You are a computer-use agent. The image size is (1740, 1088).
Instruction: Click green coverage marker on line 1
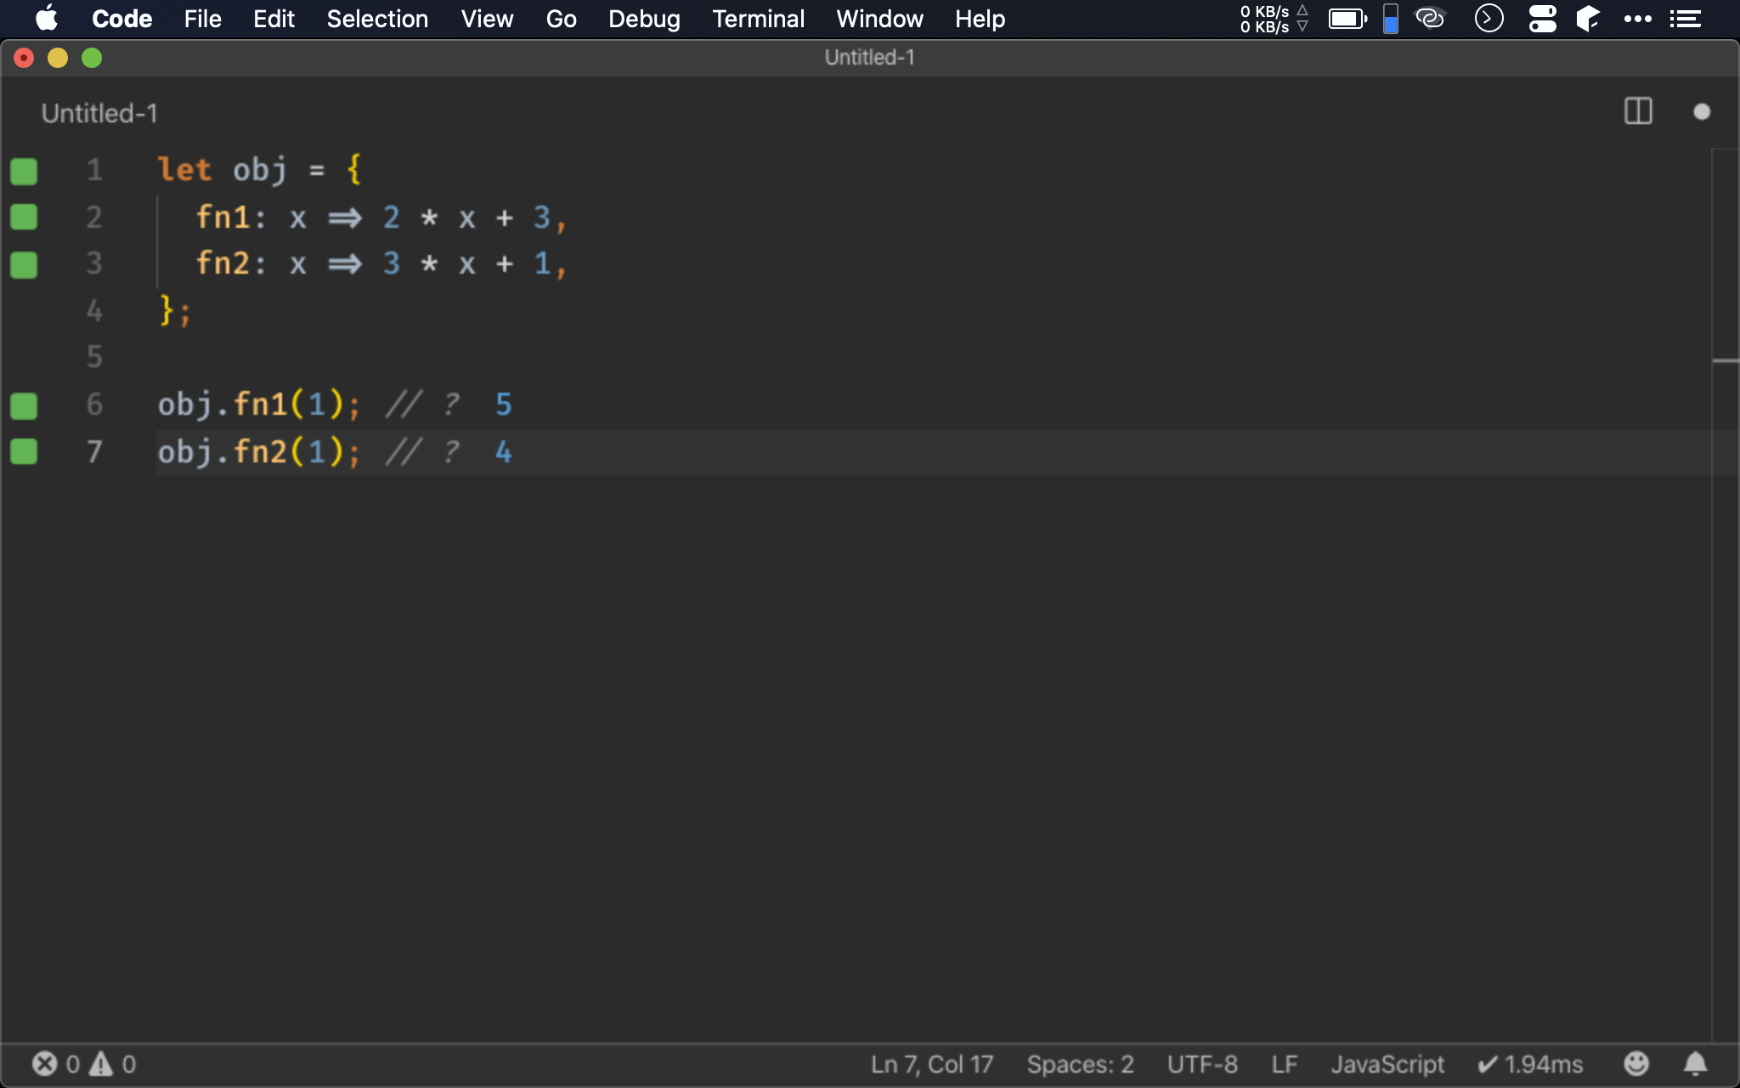(24, 171)
